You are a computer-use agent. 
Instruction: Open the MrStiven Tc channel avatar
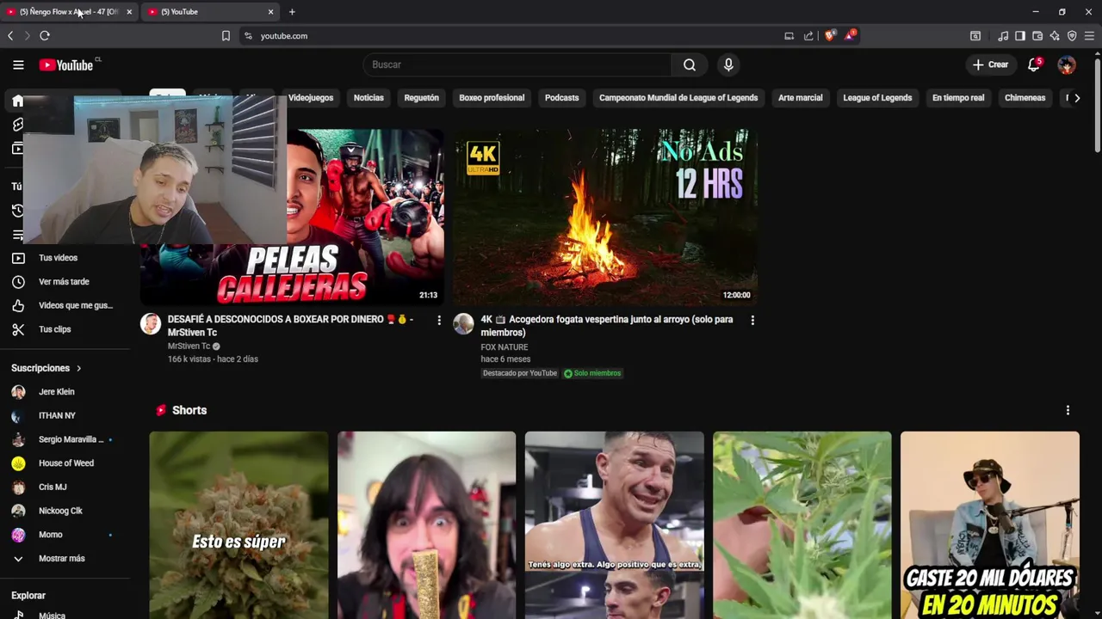[x=151, y=323]
